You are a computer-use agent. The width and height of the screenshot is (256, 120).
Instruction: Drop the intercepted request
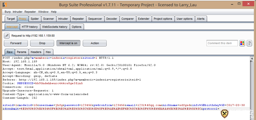42,43
